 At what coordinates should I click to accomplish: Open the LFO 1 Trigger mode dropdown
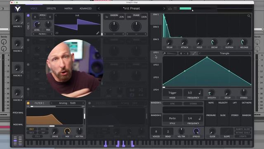click(x=172, y=93)
